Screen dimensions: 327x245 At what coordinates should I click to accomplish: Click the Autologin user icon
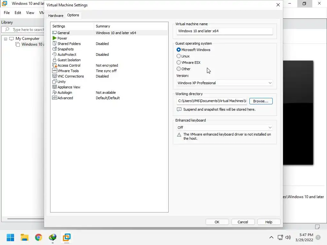tap(54, 92)
